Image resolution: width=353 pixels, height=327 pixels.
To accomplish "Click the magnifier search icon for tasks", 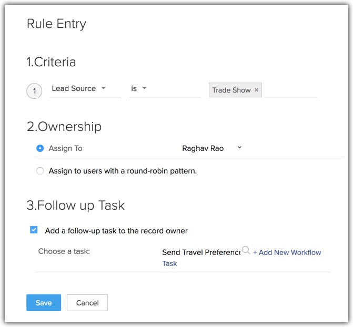I will click(x=246, y=250).
